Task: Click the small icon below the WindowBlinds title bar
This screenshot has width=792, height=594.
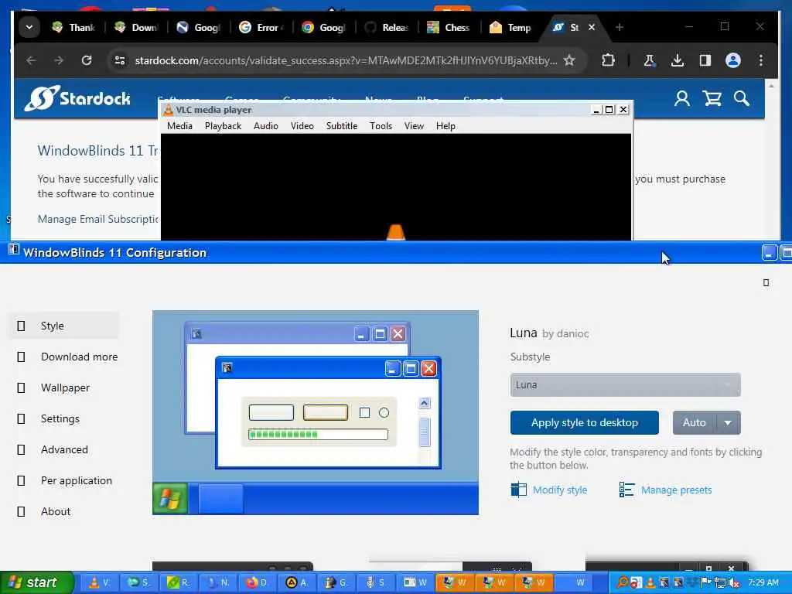Action: coord(766,283)
